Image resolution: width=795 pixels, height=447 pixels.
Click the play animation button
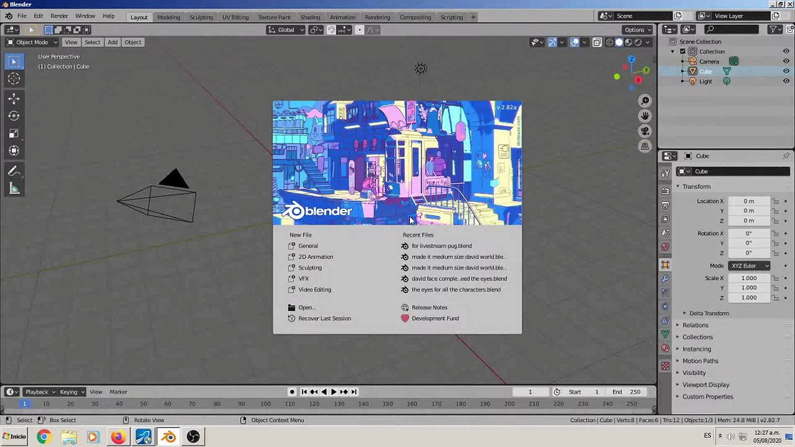(334, 392)
